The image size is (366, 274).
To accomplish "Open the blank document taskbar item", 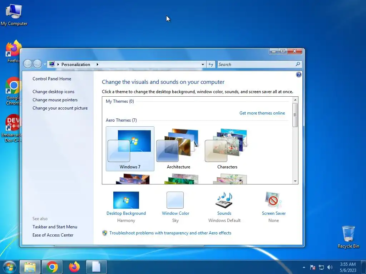I will [97, 267].
